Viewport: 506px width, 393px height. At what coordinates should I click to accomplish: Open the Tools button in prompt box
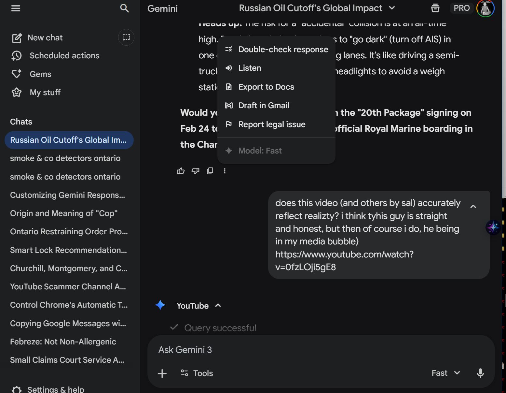[x=197, y=373]
